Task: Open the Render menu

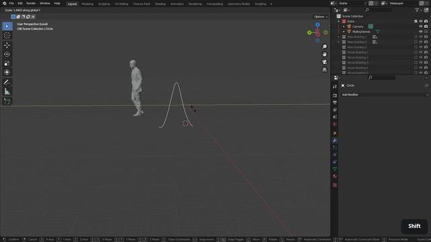Action: tap(31, 3)
